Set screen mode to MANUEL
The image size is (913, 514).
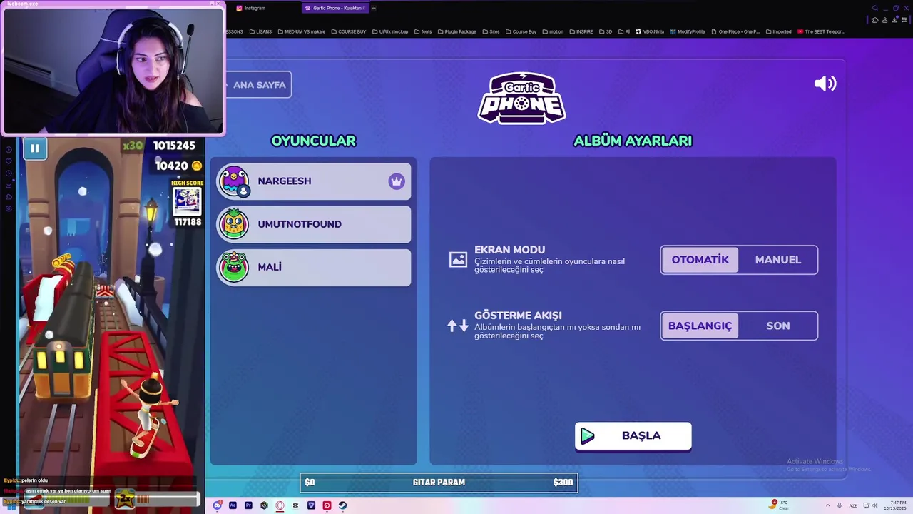click(777, 260)
